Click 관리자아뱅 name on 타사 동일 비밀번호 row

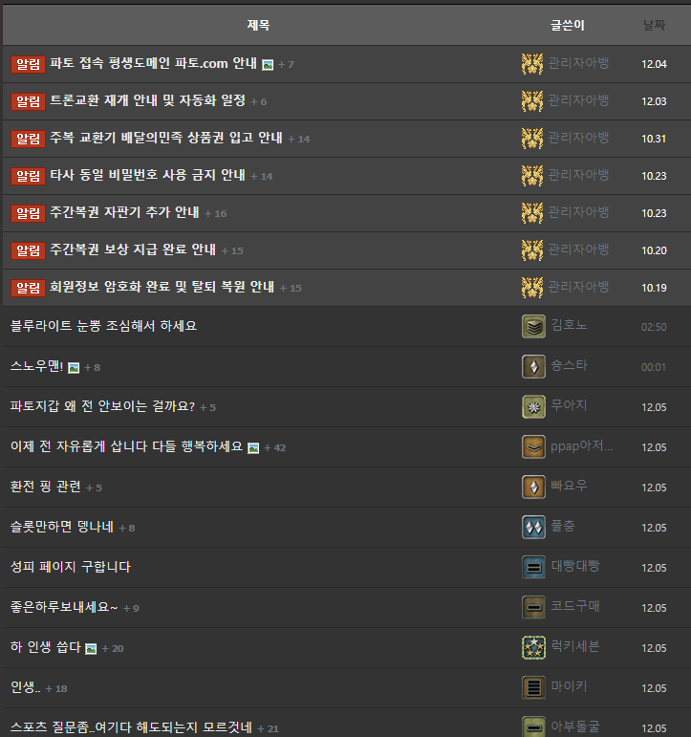pos(578,175)
